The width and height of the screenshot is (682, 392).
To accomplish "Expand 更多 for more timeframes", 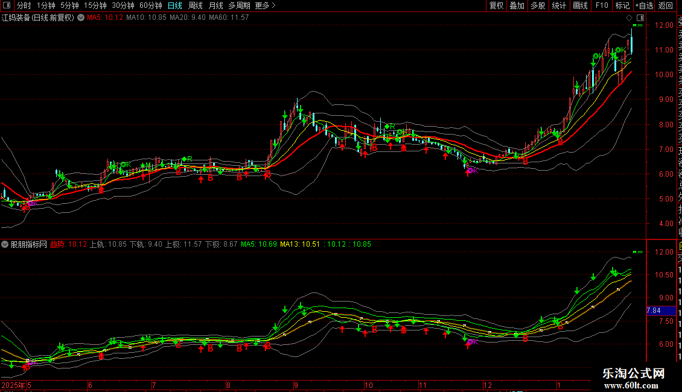I will (x=265, y=5).
